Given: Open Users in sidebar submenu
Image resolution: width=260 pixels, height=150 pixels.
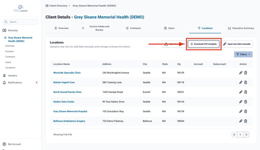Looking at the screenshot, I should (x=8, y=62).
